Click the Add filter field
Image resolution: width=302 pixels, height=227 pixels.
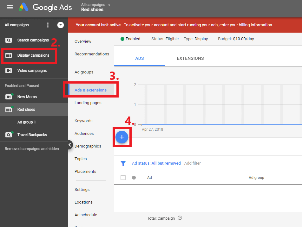193,163
